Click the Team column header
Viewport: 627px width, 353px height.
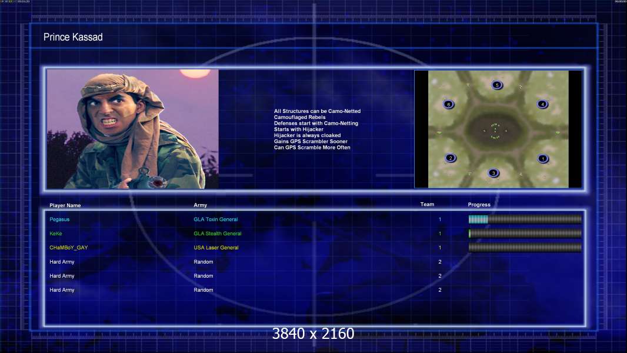point(427,204)
